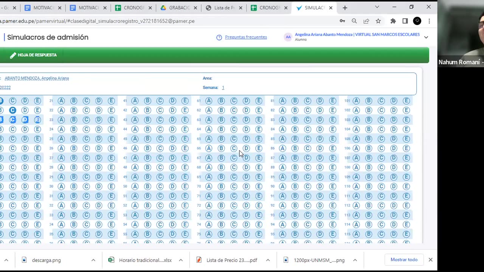Open the descarga.png downloaded file
The width and height of the screenshot is (484, 272).
pyautogui.click(x=47, y=260)
